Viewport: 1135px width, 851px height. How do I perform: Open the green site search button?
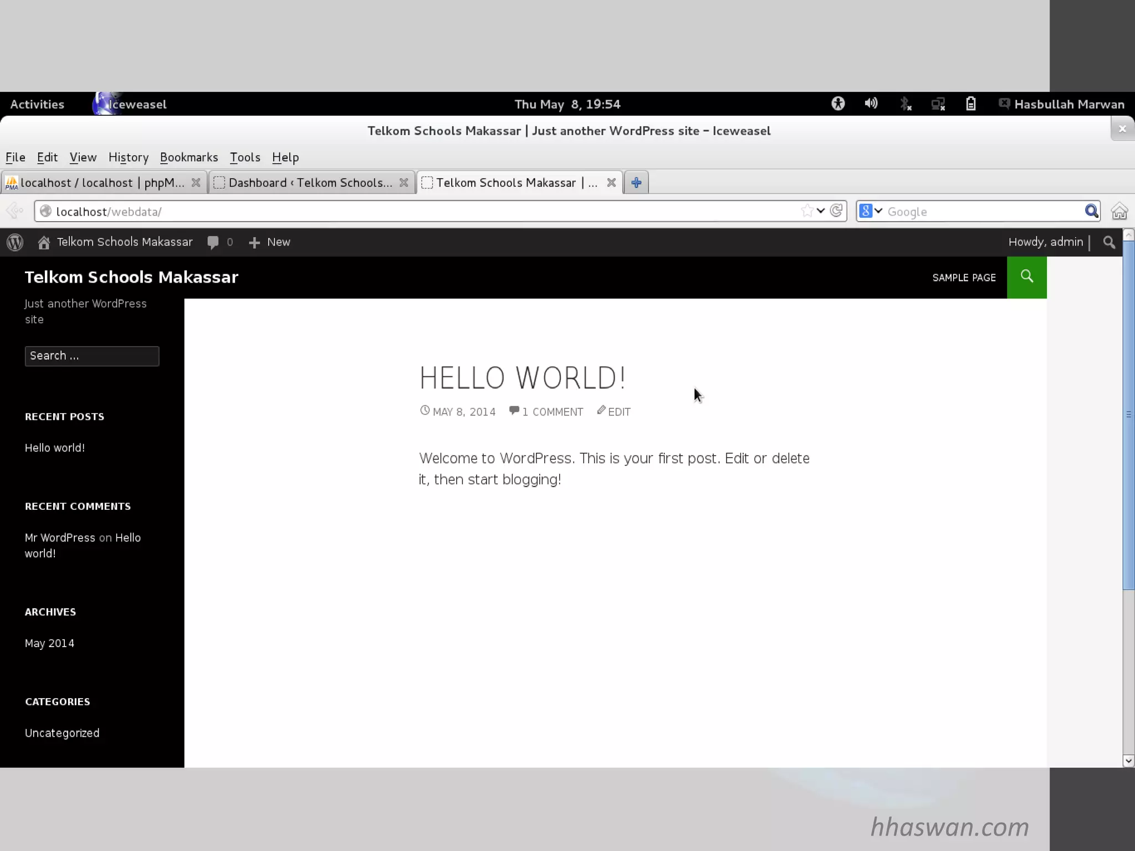[x=1026, y=277]
